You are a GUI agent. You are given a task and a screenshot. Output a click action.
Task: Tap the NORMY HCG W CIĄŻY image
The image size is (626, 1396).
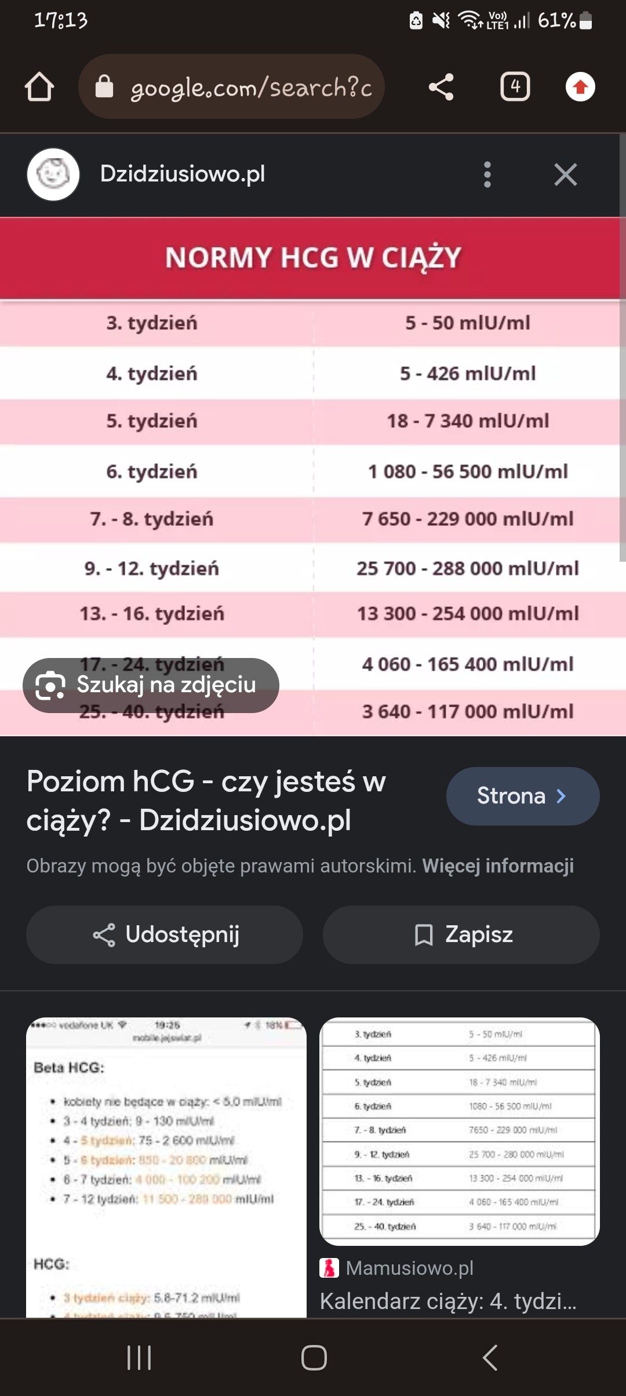point(313,475)
